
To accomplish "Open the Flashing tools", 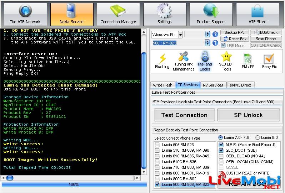I will click(x=162, y=61).
